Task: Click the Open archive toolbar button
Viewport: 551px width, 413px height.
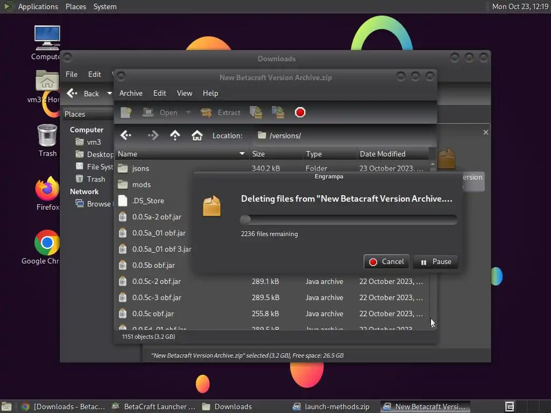Action: [160, 112]
